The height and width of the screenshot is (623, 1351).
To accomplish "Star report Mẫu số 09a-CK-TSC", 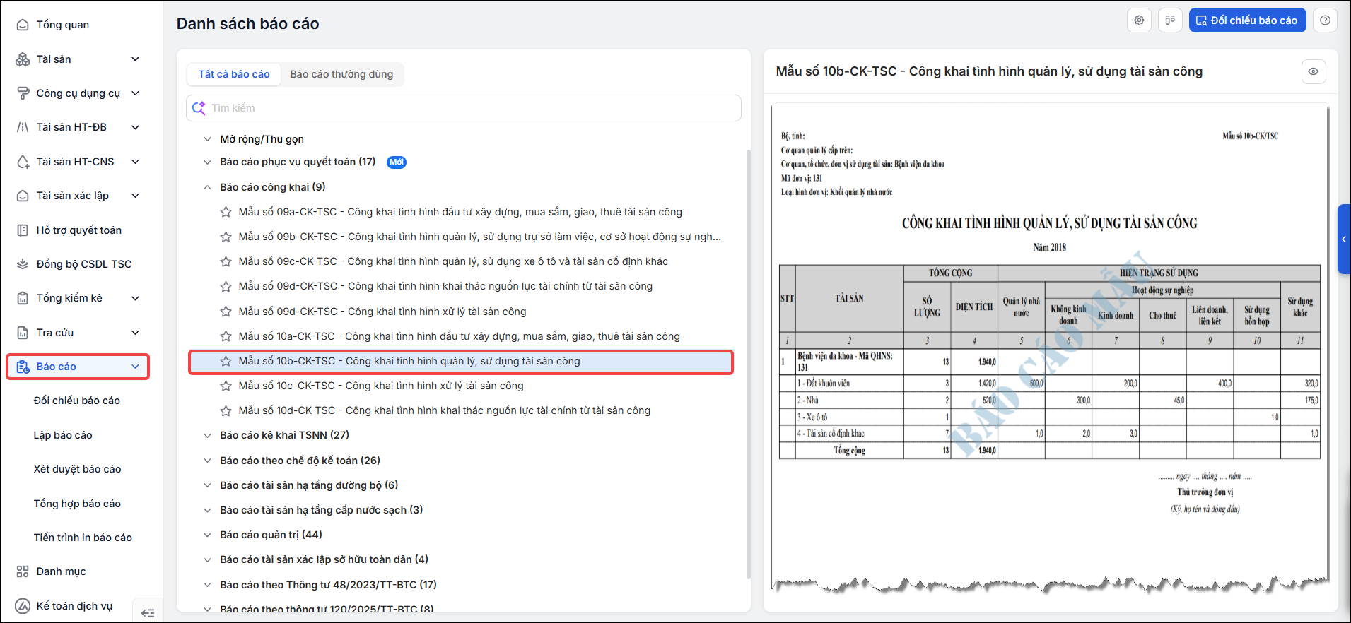I will pos(226,212).
